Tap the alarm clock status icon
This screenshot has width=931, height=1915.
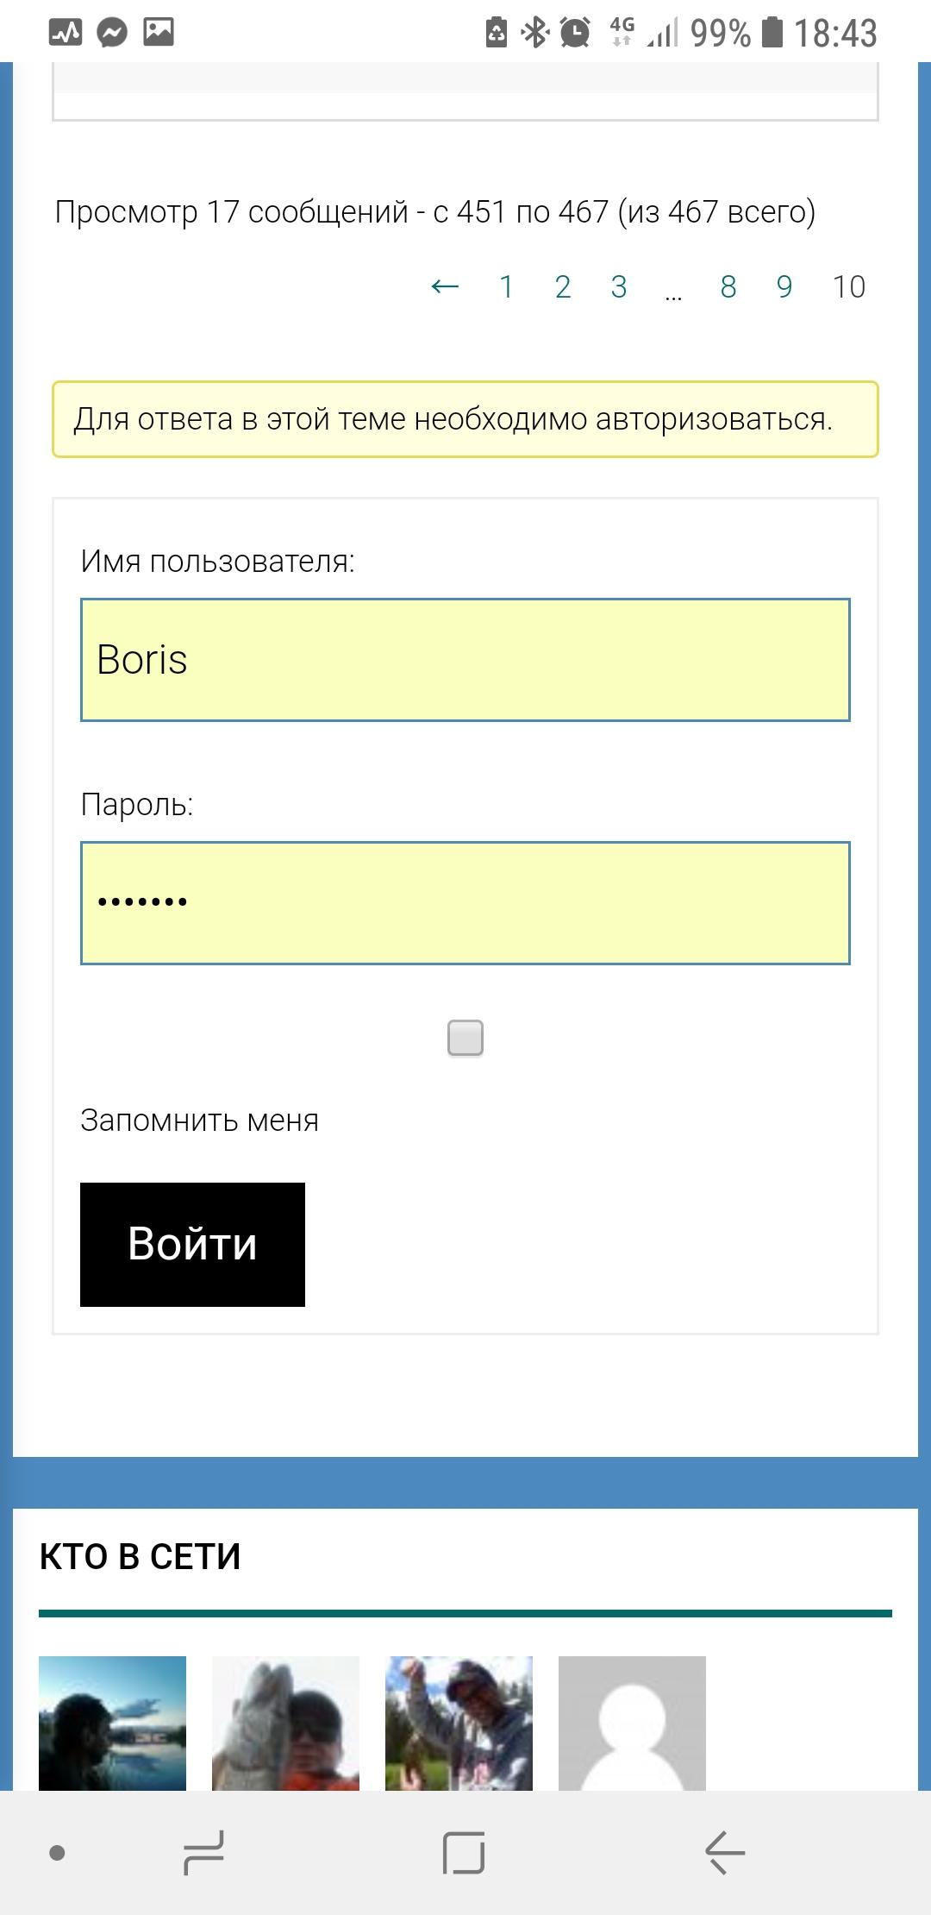(x=575, y=33)
